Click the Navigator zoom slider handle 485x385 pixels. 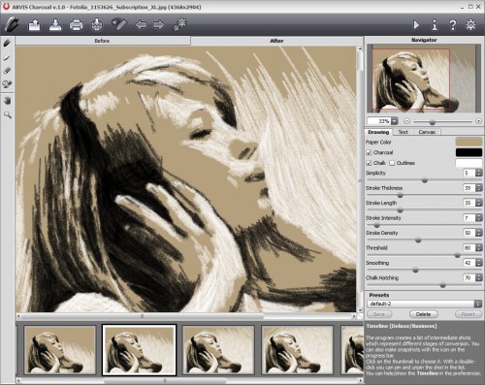tap(433, 122)
